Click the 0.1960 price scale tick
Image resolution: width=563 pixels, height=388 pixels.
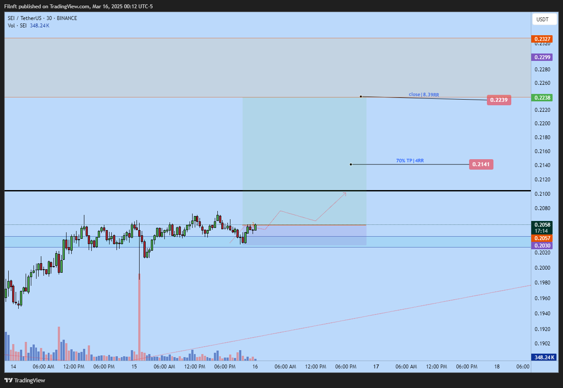pos(542,298)
